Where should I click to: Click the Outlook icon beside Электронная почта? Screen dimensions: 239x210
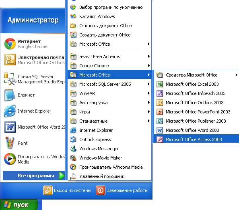10,60
